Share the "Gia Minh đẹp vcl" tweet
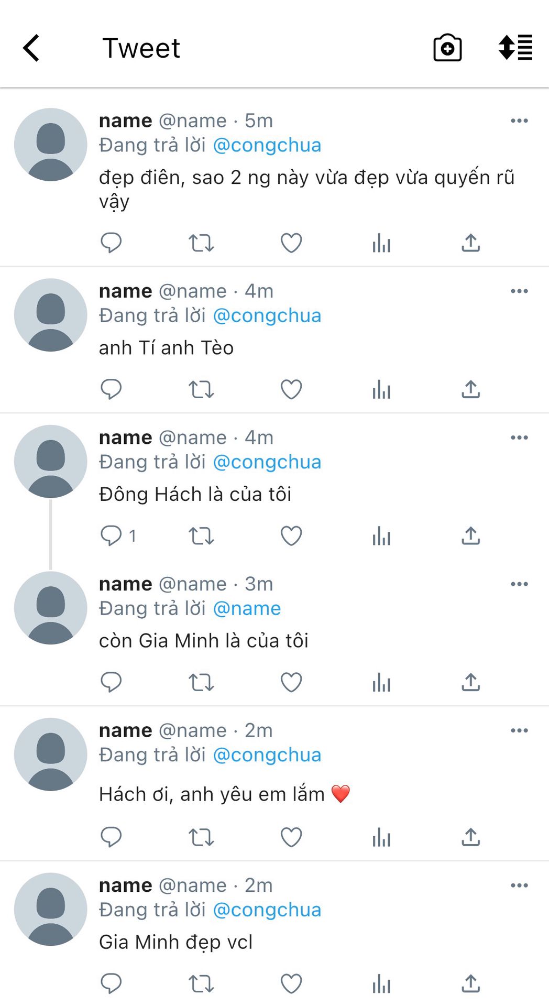The height and width of the screenshot is (1006, 549). click(x=470, y=983)
